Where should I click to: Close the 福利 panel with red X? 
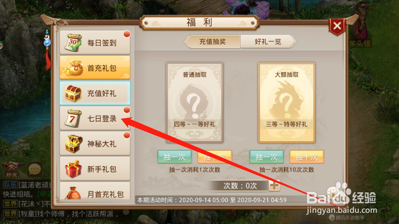click(x=337, y=26)
